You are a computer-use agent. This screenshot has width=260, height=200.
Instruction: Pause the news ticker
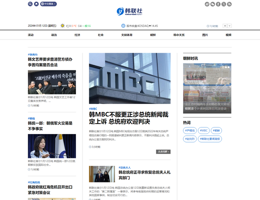click(225, 26)
